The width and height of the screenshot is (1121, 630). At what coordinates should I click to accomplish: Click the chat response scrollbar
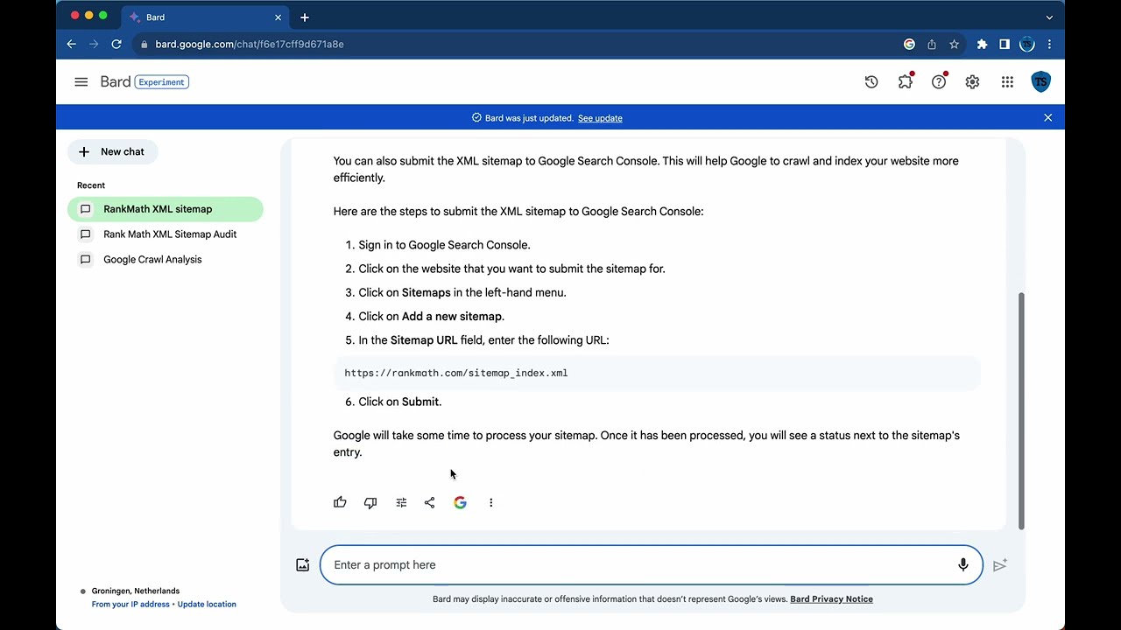pyautogui.click(x=1021, y=411)
